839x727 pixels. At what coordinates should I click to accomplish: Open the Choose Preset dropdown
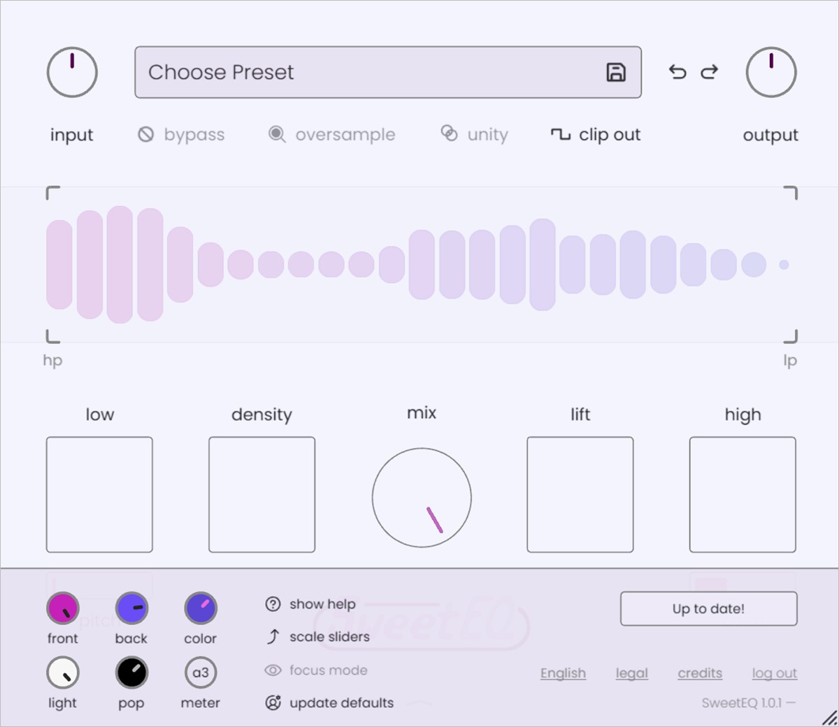point(371,72)
